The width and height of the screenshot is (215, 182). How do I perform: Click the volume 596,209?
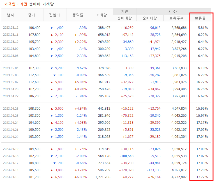(104, 170)
